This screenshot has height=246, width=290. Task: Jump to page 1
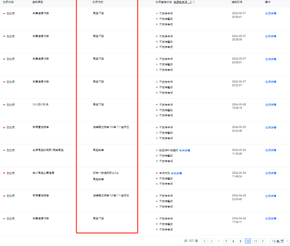pos(212,241)
